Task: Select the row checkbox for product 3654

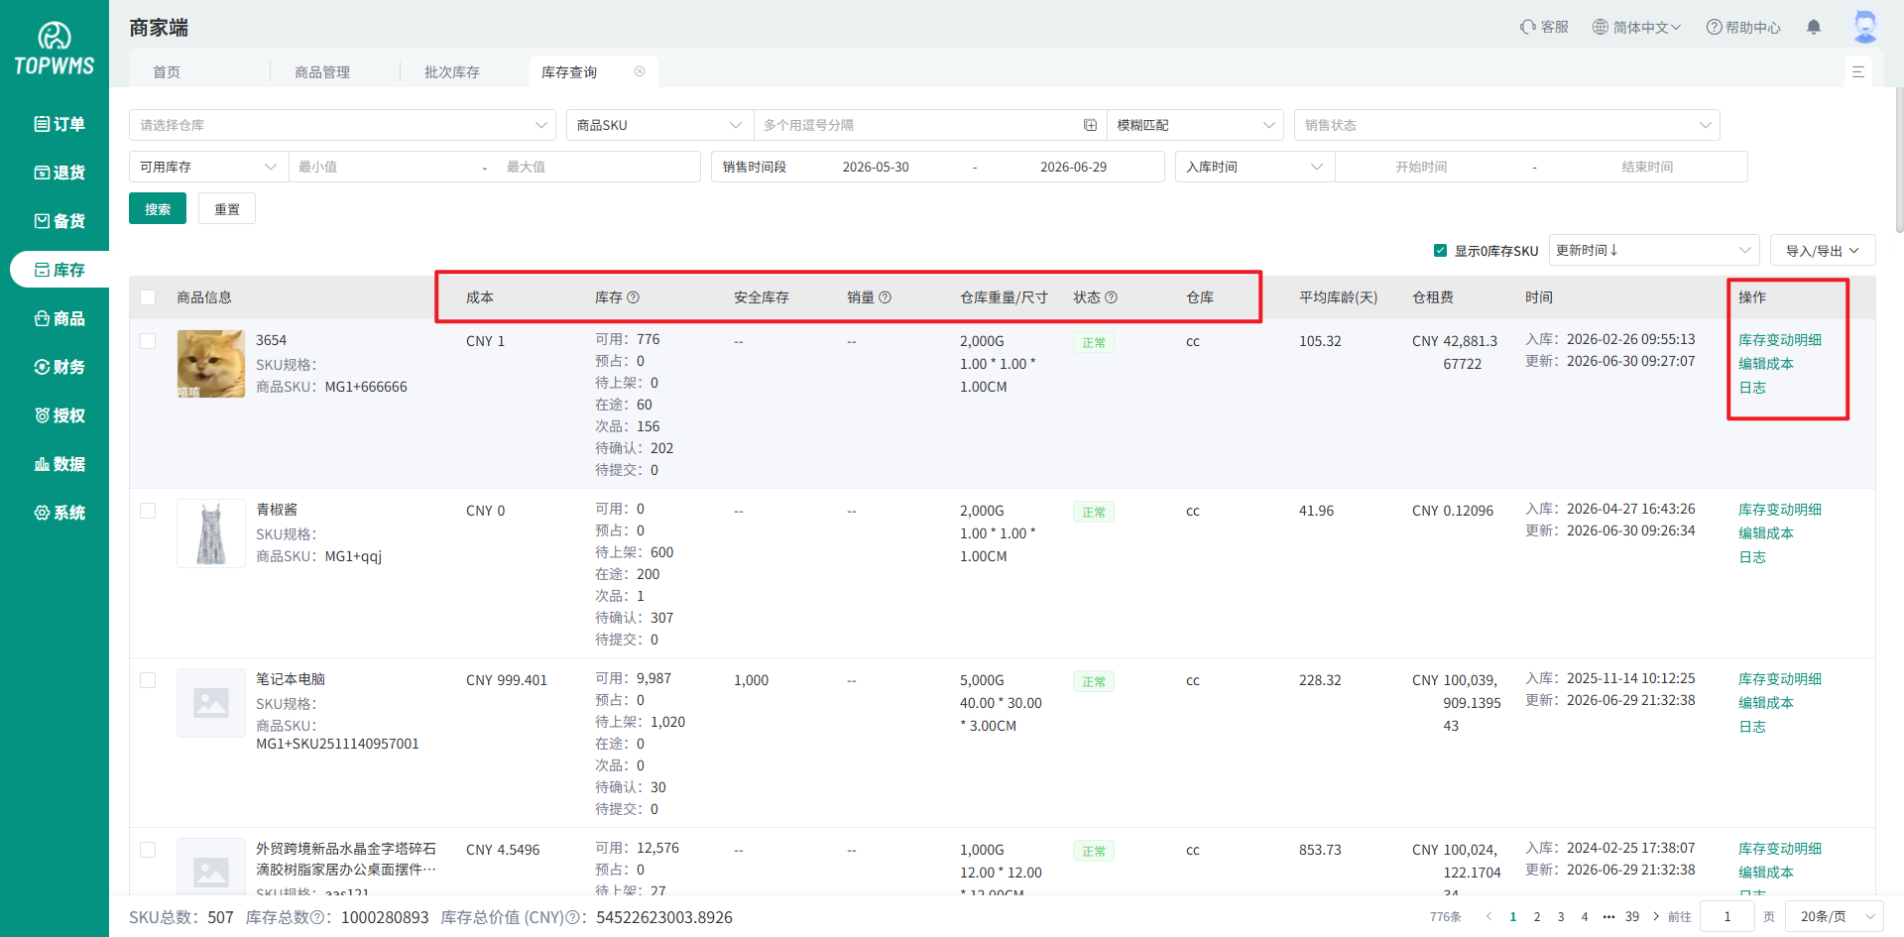Action: 148,341
